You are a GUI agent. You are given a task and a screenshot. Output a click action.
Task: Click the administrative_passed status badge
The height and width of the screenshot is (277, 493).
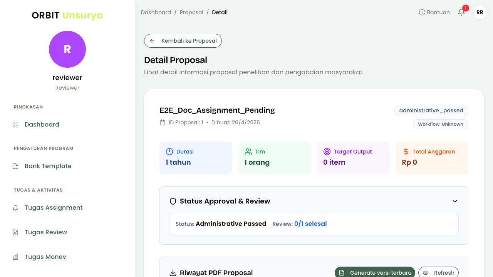pyautogui.click(x=431, y=110)
